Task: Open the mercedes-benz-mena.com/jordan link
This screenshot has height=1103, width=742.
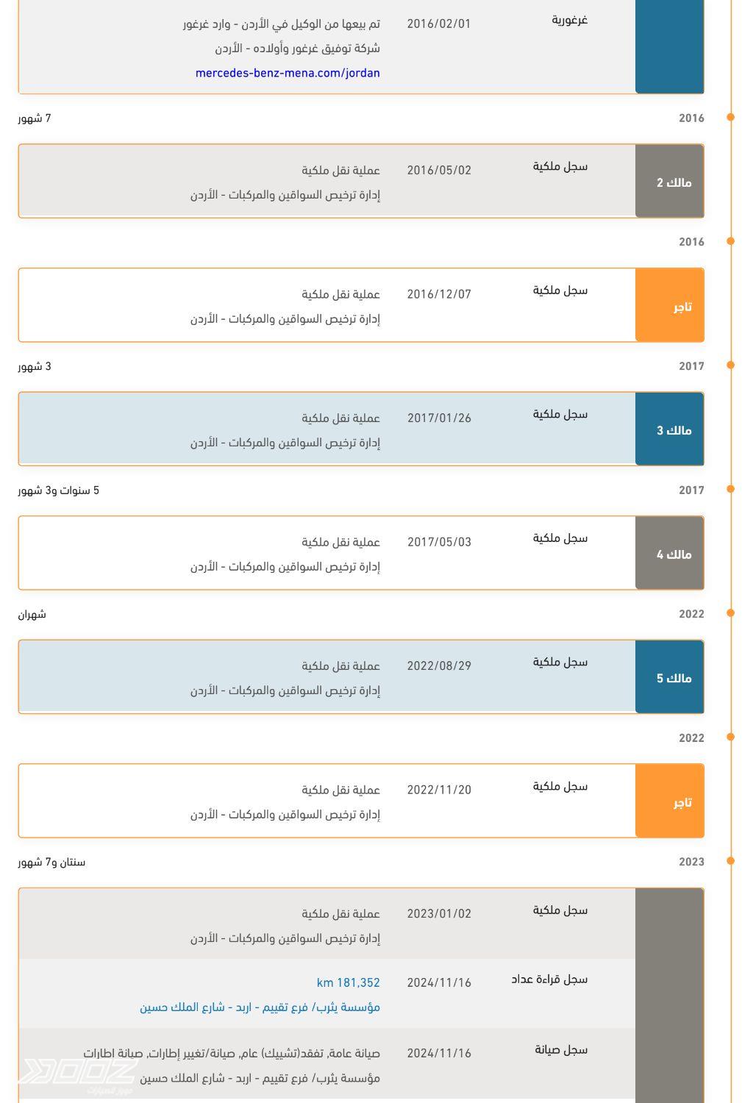Action: tap(288, 73)
